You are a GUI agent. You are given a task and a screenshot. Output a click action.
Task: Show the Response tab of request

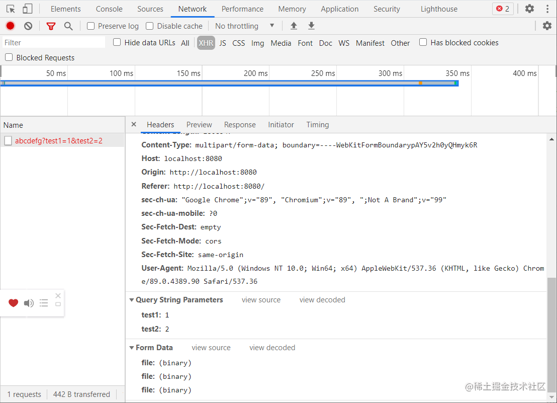click(240, 125)
